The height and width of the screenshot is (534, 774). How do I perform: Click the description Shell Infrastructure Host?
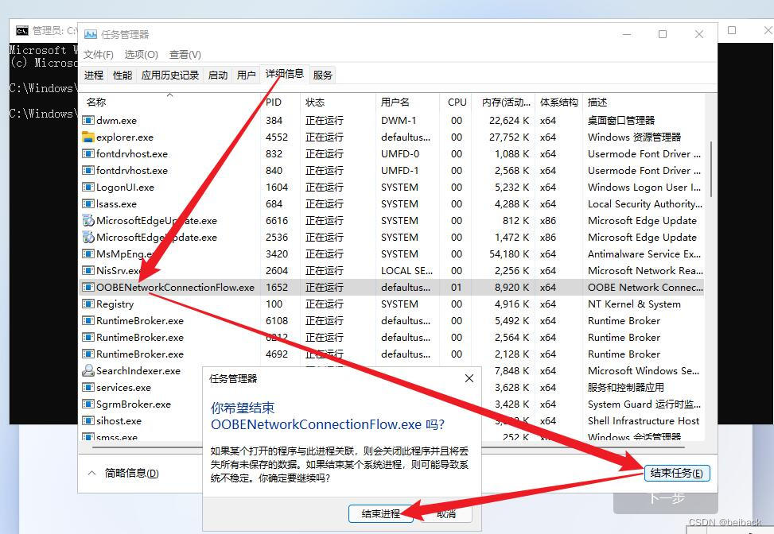pyautogui.click(x=644, y=421)
